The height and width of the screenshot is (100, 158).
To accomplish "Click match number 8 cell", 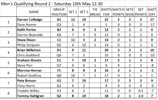I will [8, 93].
